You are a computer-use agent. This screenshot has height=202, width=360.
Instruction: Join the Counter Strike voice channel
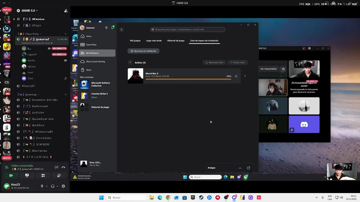42,100
